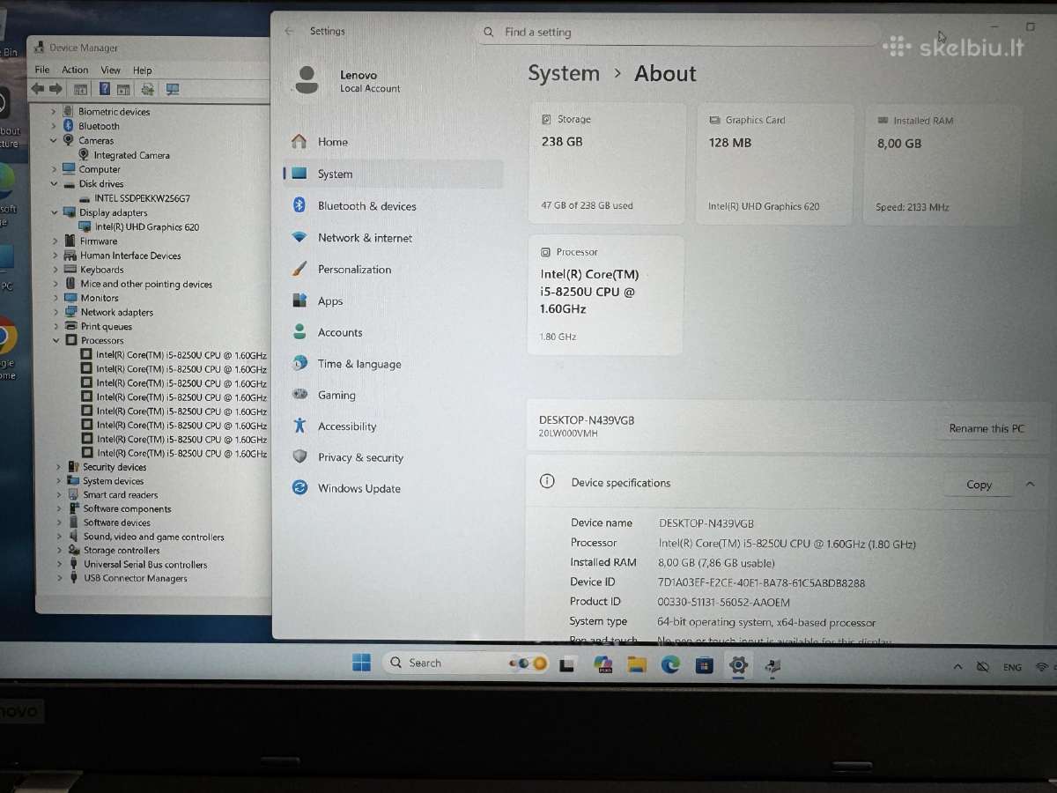
Task: Open the Windows Start menu
Action: 361,663
